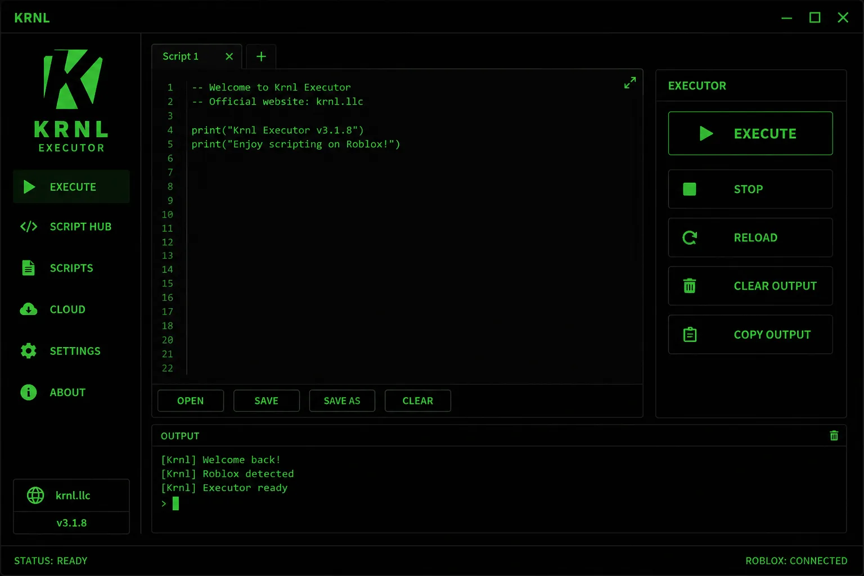
Task: Click the circular Reload arrow icon
Action: [690, 237]
